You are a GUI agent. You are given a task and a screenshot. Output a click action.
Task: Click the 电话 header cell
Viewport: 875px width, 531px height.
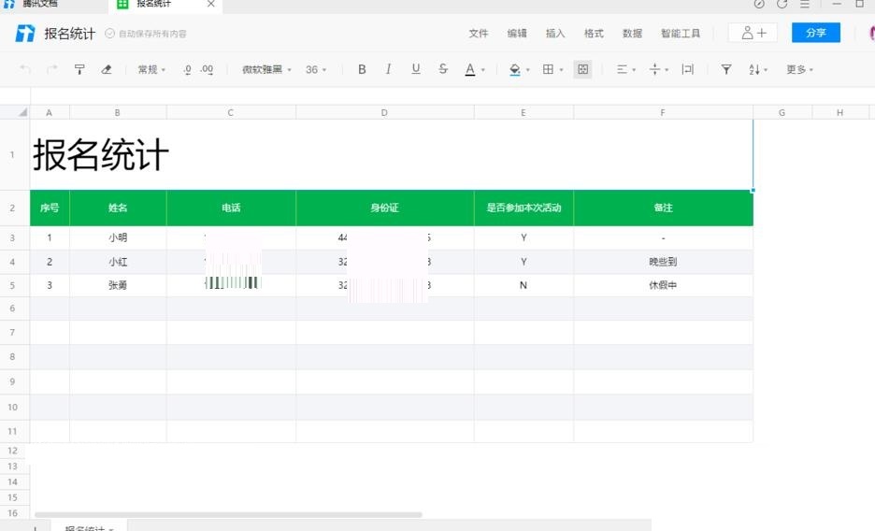pyautogui.click(x=231, y=208)
